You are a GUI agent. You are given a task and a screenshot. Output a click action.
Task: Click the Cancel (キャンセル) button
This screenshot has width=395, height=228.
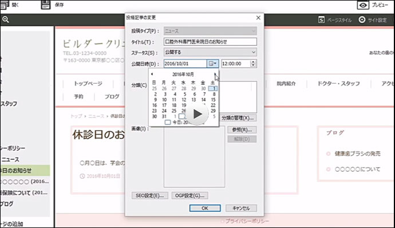(x=241, y=208)
